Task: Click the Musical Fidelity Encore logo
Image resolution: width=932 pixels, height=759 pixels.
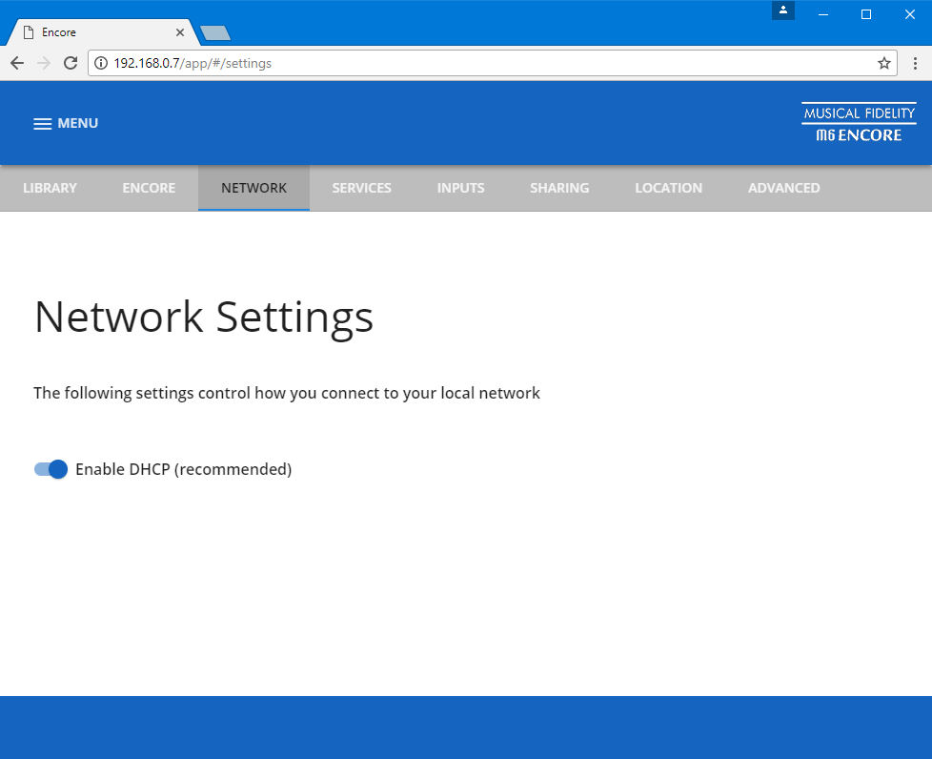Action: tap(859, 123)
